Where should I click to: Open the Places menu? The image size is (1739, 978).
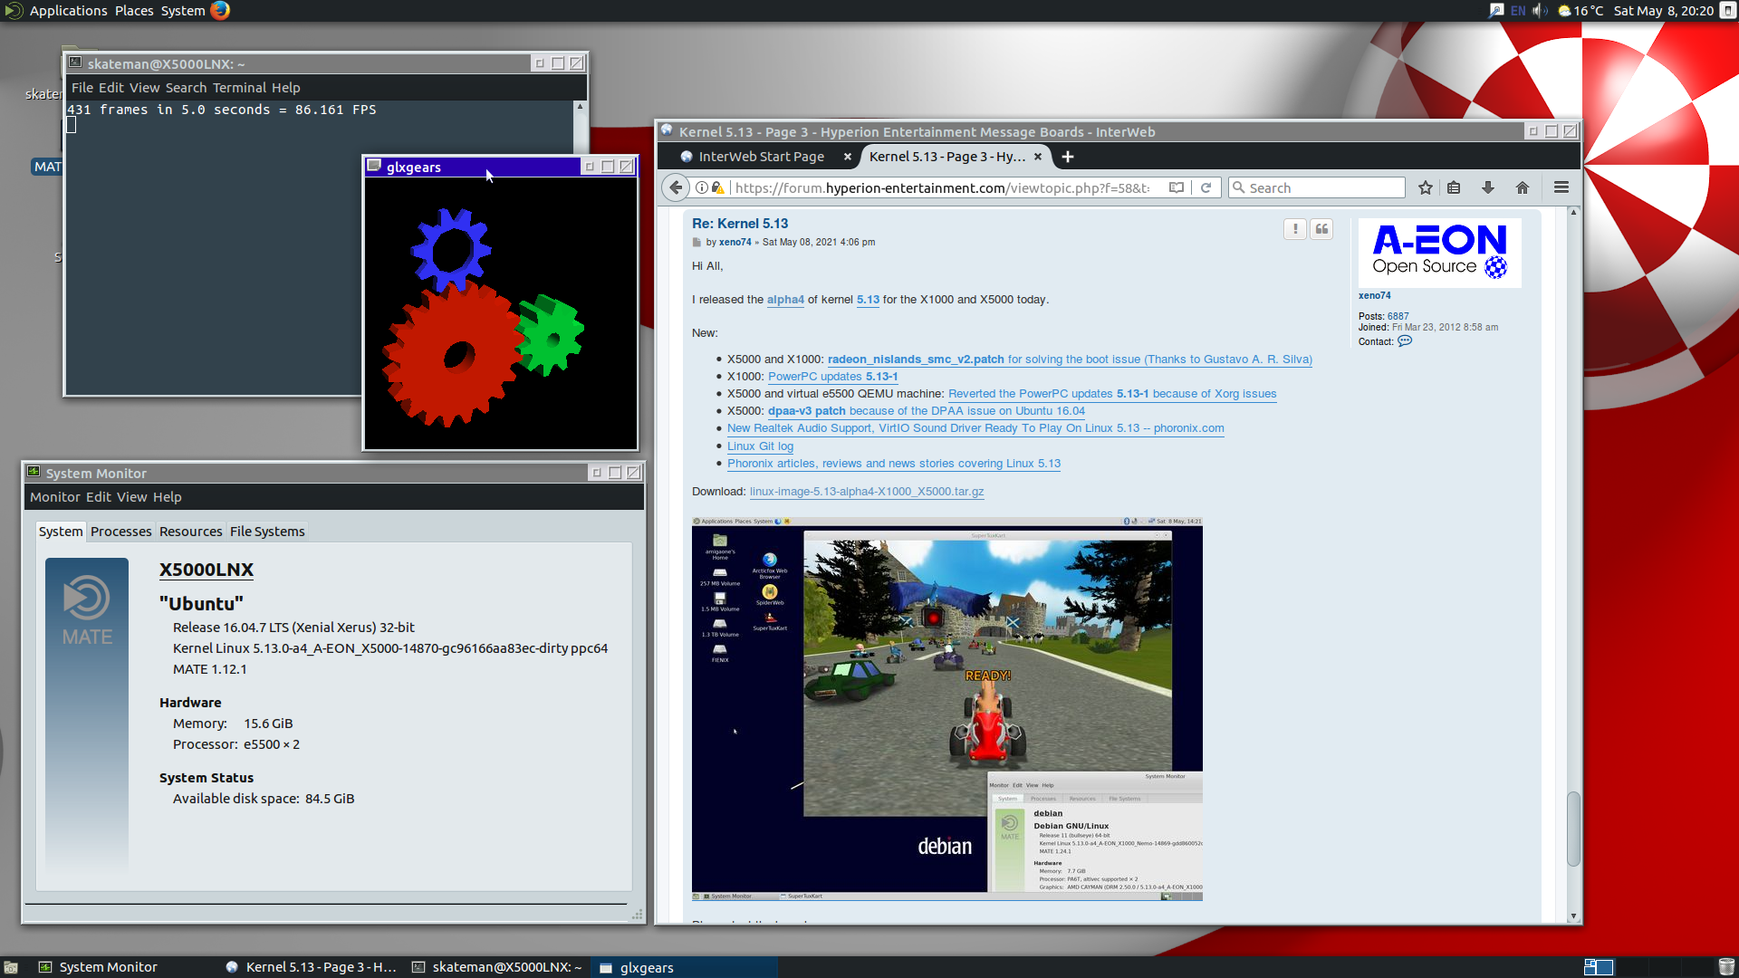(134, 11)
